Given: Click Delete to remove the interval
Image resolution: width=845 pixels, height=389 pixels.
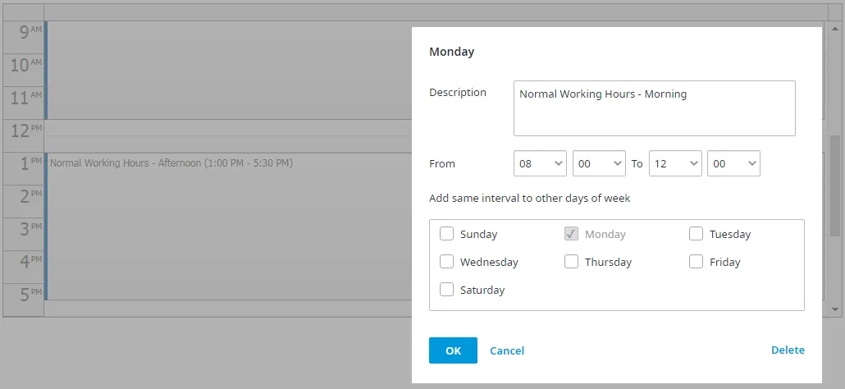Looking at the screenshot, I should pos(788,350).
